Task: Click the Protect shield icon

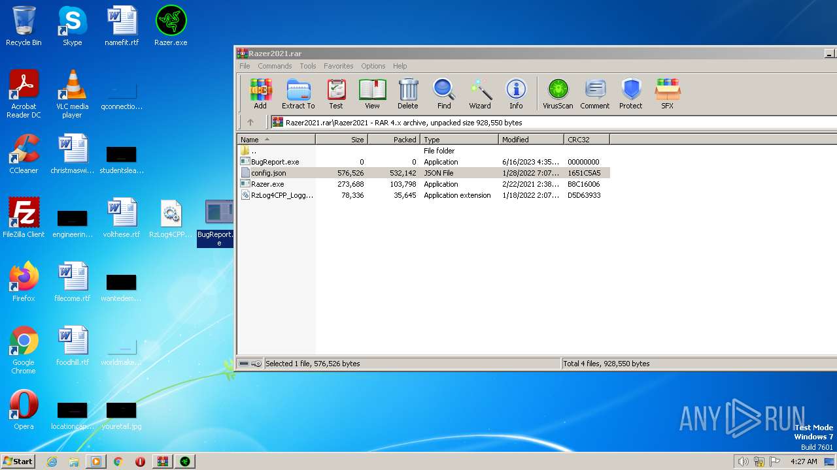Action: tap(631, 93)
